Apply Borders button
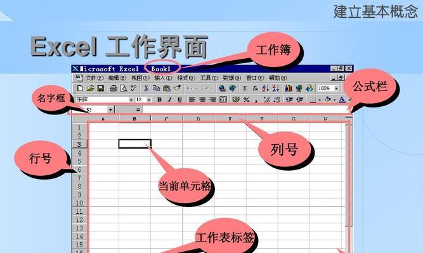Viewport: 423px width, 253px height. [x=313, y=100]
